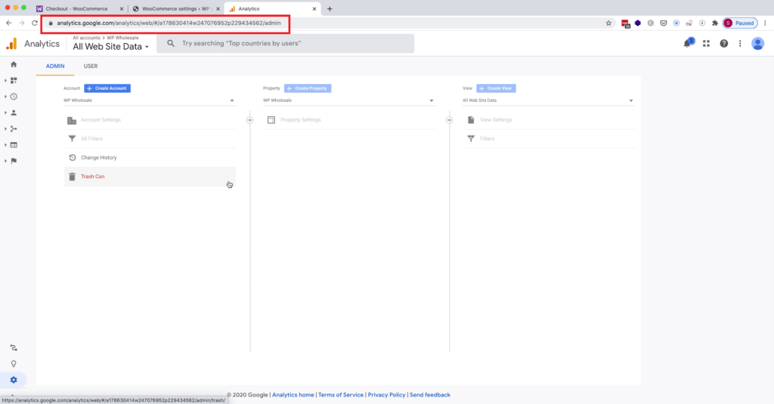The height and width of the screenshot is (404, 774).
Task: Close the Checkout - WooCommerce tab
Action: pyautogui.click(x=122, y=9)
